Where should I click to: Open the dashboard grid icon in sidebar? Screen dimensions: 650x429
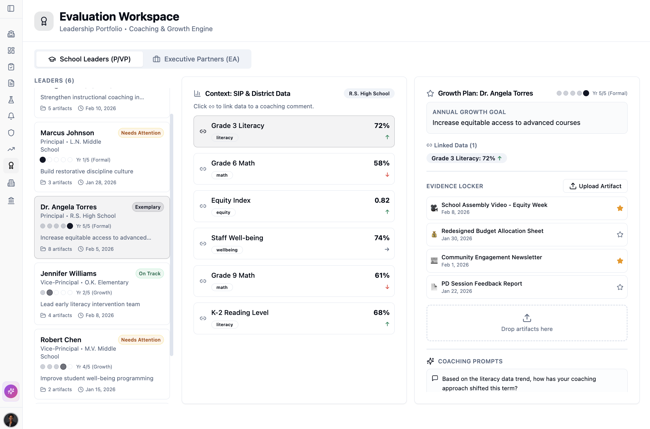pos(11,50)
